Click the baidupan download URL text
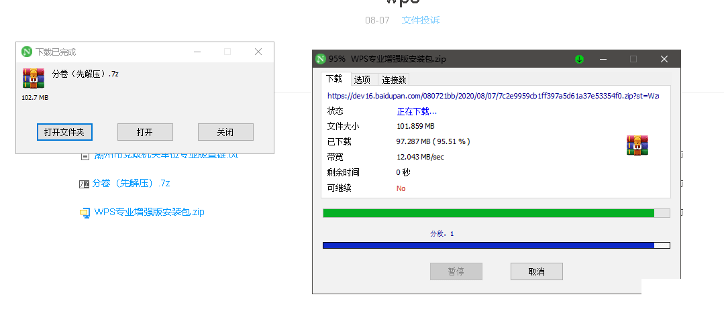Viewport: 724px width, 313px height. click(x=493, y=96)
